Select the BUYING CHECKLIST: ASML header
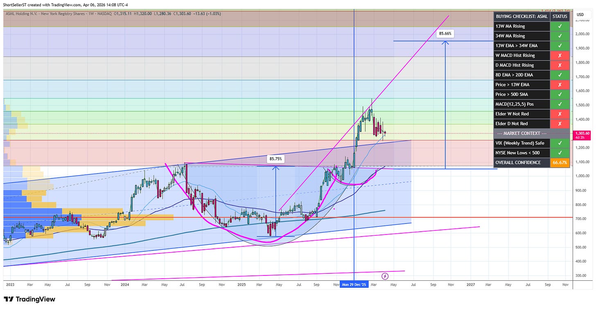Image resolution: width=596 pixels, height=309 pixels. coord(521,16)
